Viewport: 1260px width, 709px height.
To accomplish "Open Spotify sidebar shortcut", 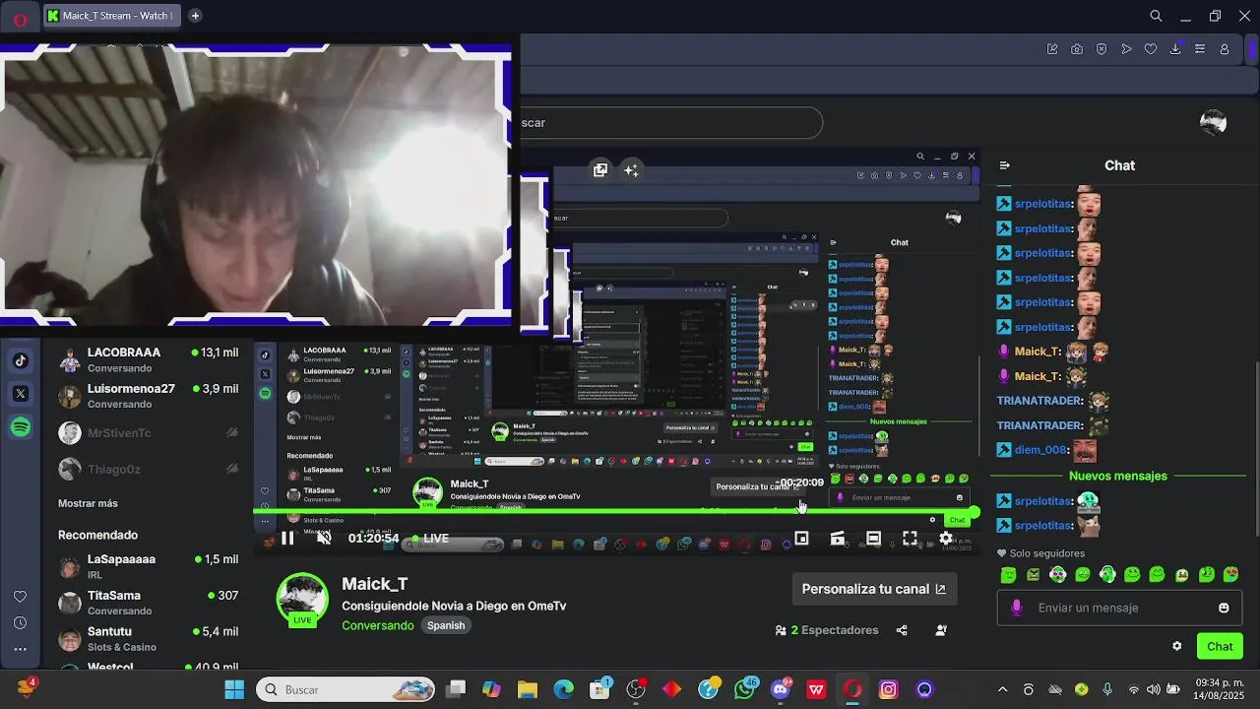I will click(x=21, y=427).
